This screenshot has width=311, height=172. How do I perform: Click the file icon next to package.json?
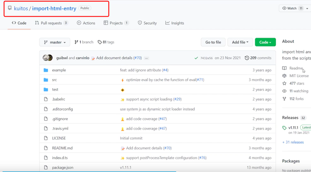[x=46, y=168]
